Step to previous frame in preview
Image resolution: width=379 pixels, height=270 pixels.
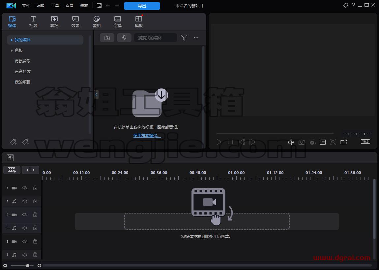tap(242, 142)
